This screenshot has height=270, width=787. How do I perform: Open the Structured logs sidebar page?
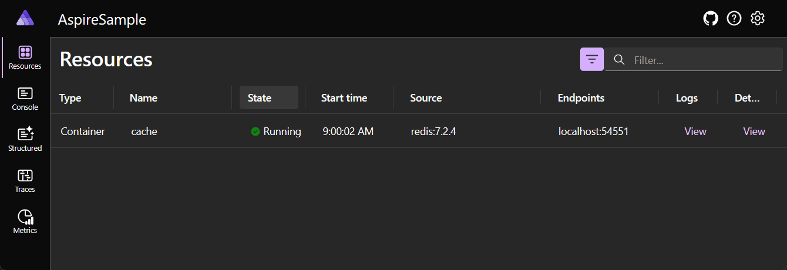pos(25,140)
